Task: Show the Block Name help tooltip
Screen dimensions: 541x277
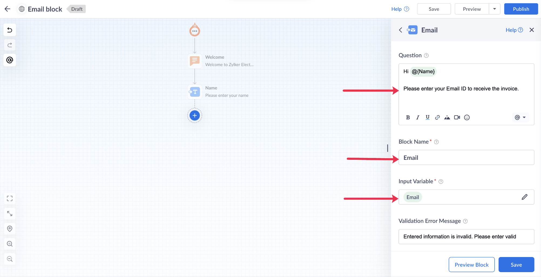Action: (x=436, y=142)
